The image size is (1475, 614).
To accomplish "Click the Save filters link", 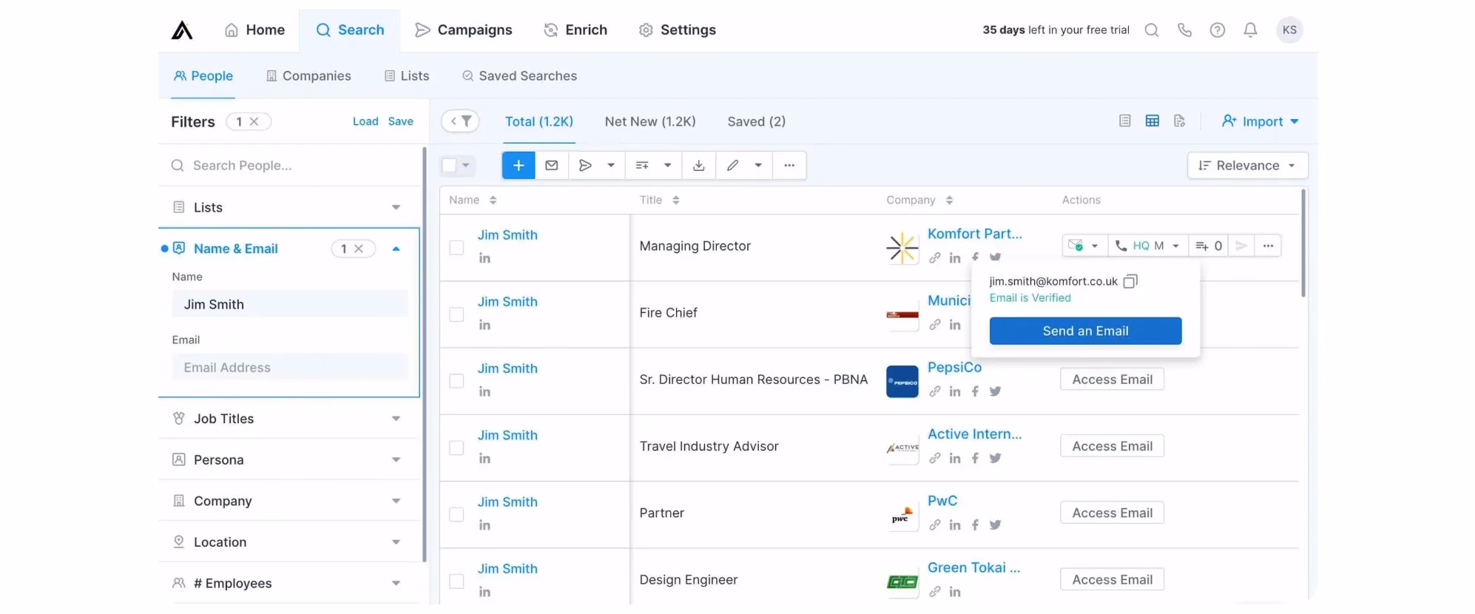I will 400,121.
